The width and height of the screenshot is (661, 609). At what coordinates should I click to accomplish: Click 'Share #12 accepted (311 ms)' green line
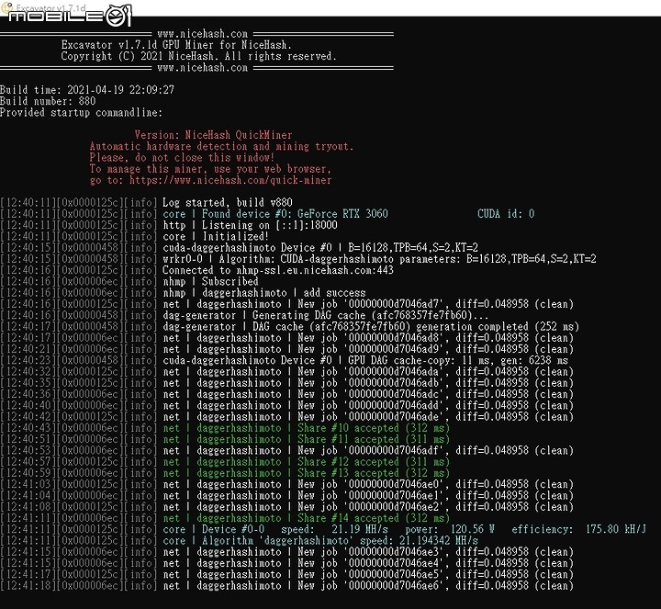pyautogui.click(x=306, y=462)
